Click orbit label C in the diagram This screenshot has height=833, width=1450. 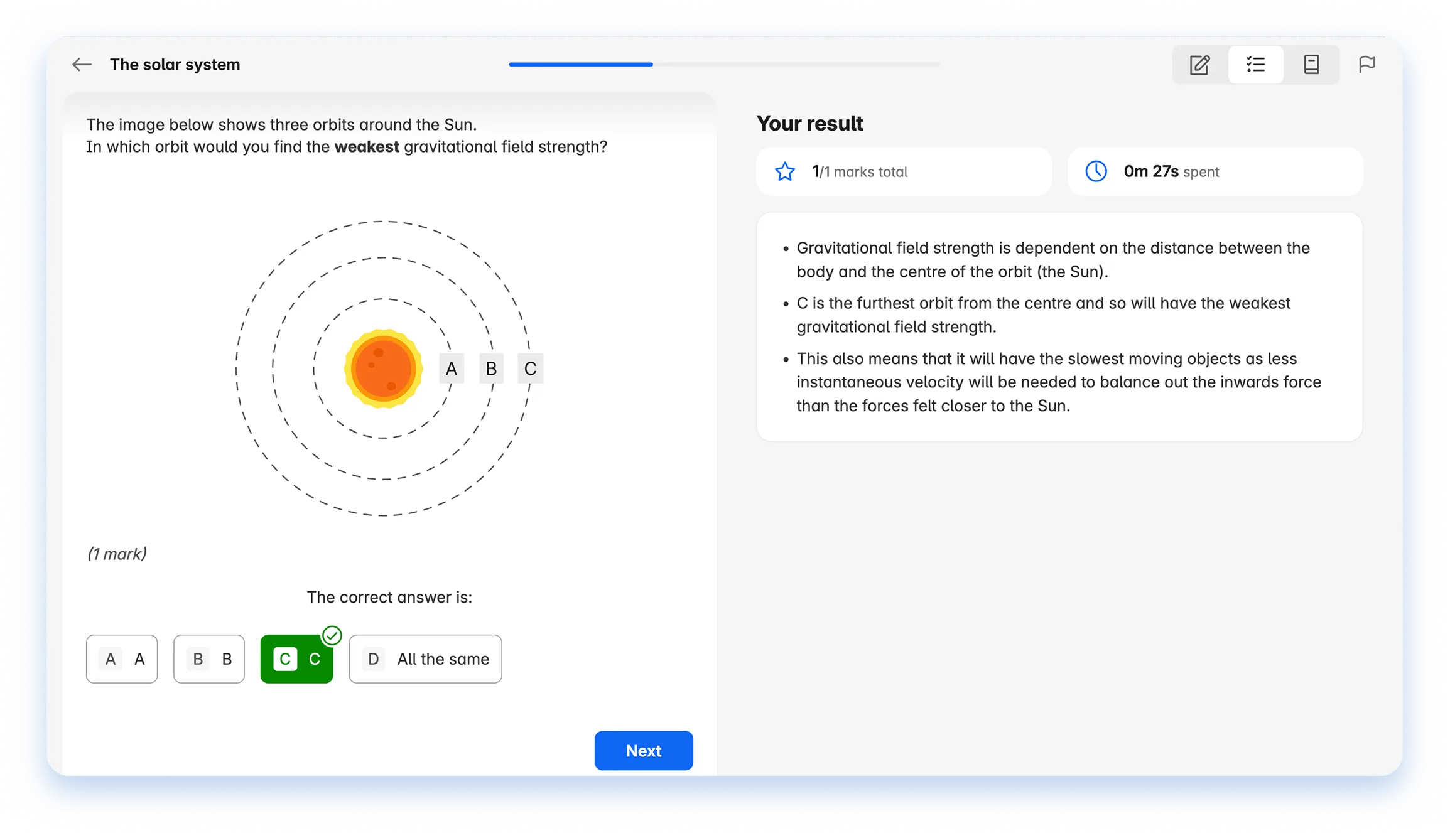coord(531,368)
